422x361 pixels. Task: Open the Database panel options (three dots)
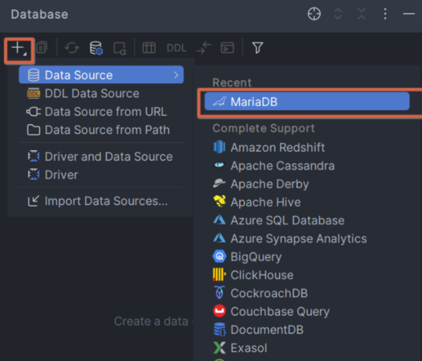pos(385,14)
